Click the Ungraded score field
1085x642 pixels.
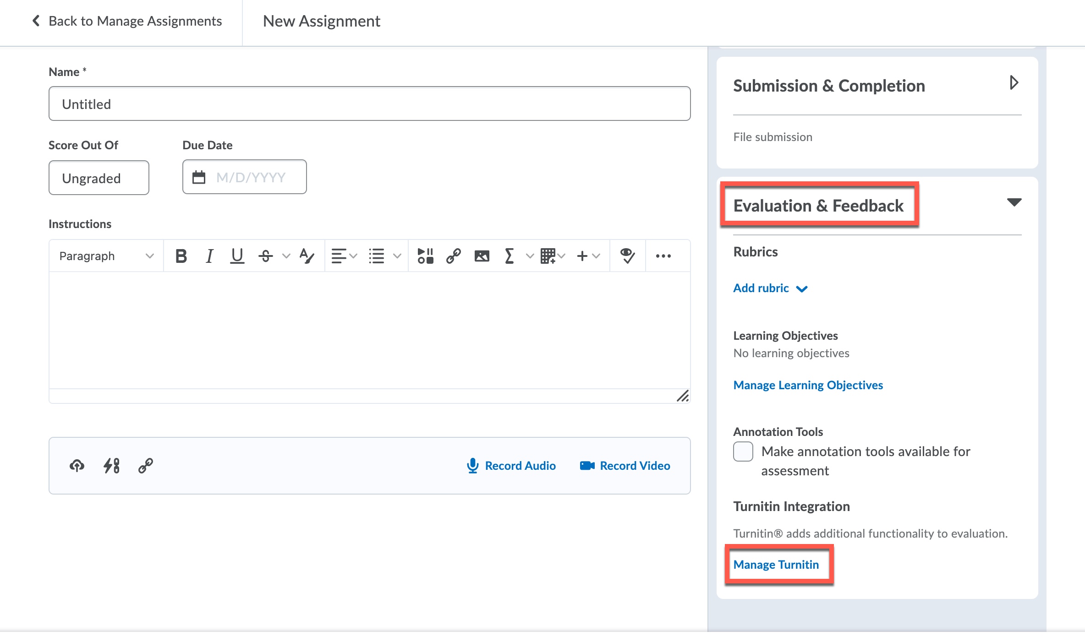(x=99, y=178)
